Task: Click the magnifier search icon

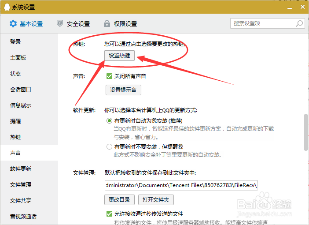Action: (299, 23)
